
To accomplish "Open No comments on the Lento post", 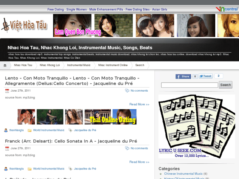I will point(139,91).
